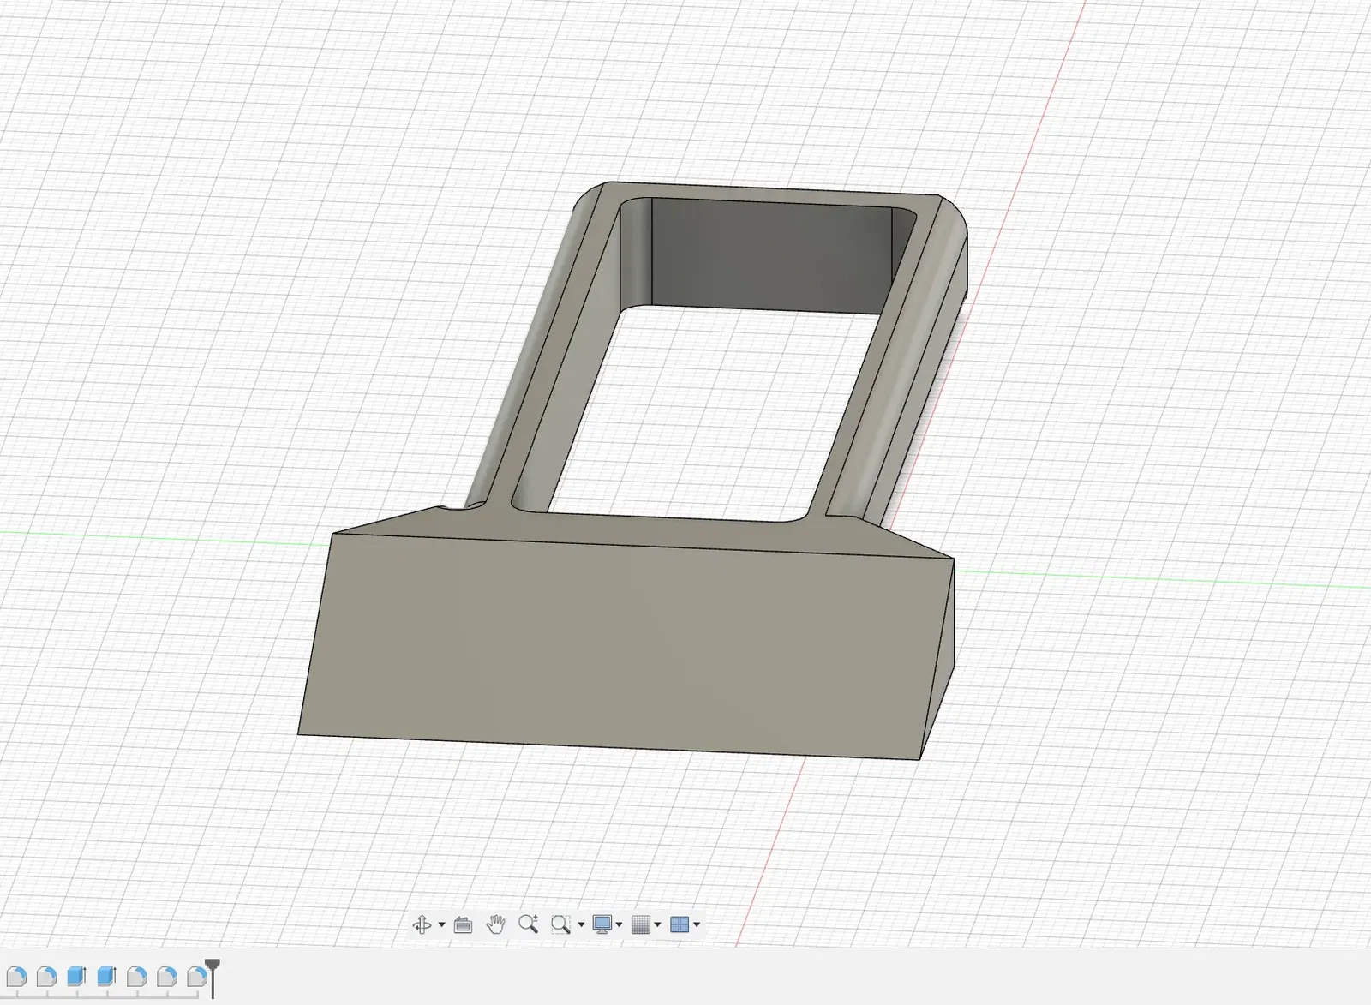Select first extrude feature in timeline

76,976
